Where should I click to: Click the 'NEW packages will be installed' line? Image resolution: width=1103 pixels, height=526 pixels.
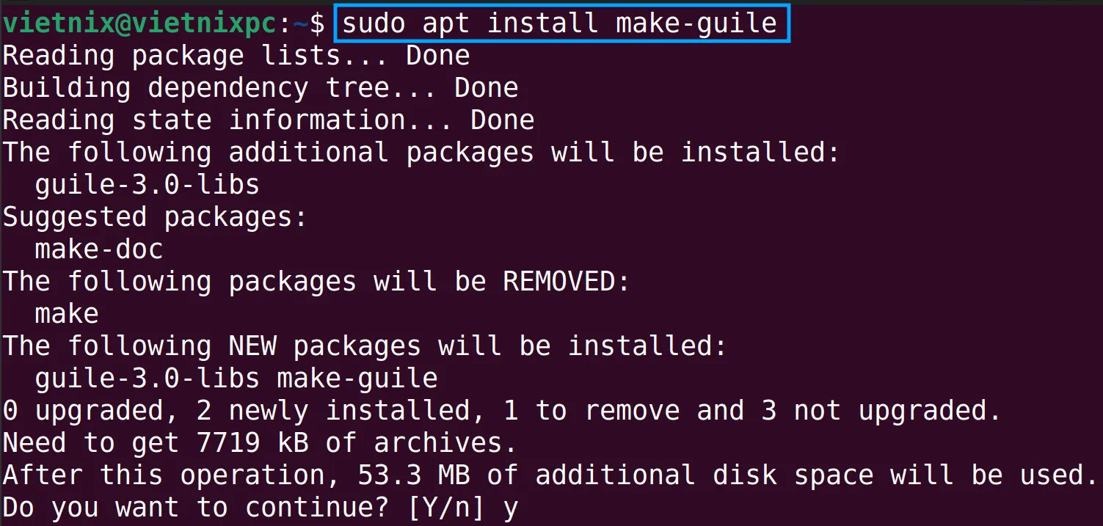pos(365,346)
